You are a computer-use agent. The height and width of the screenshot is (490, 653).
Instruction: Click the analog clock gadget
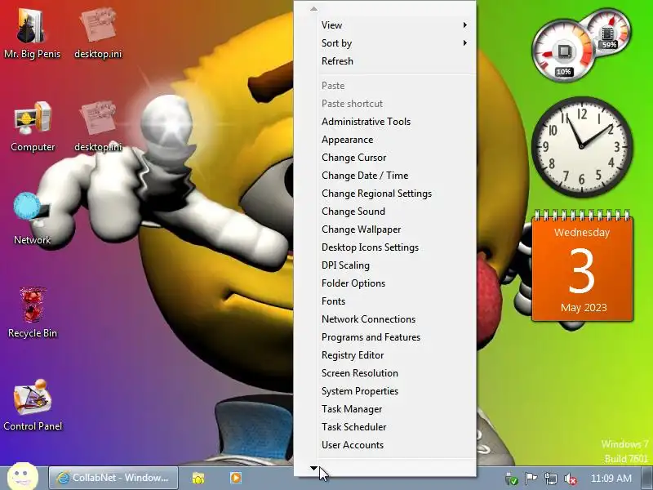[x=582, y=146]
